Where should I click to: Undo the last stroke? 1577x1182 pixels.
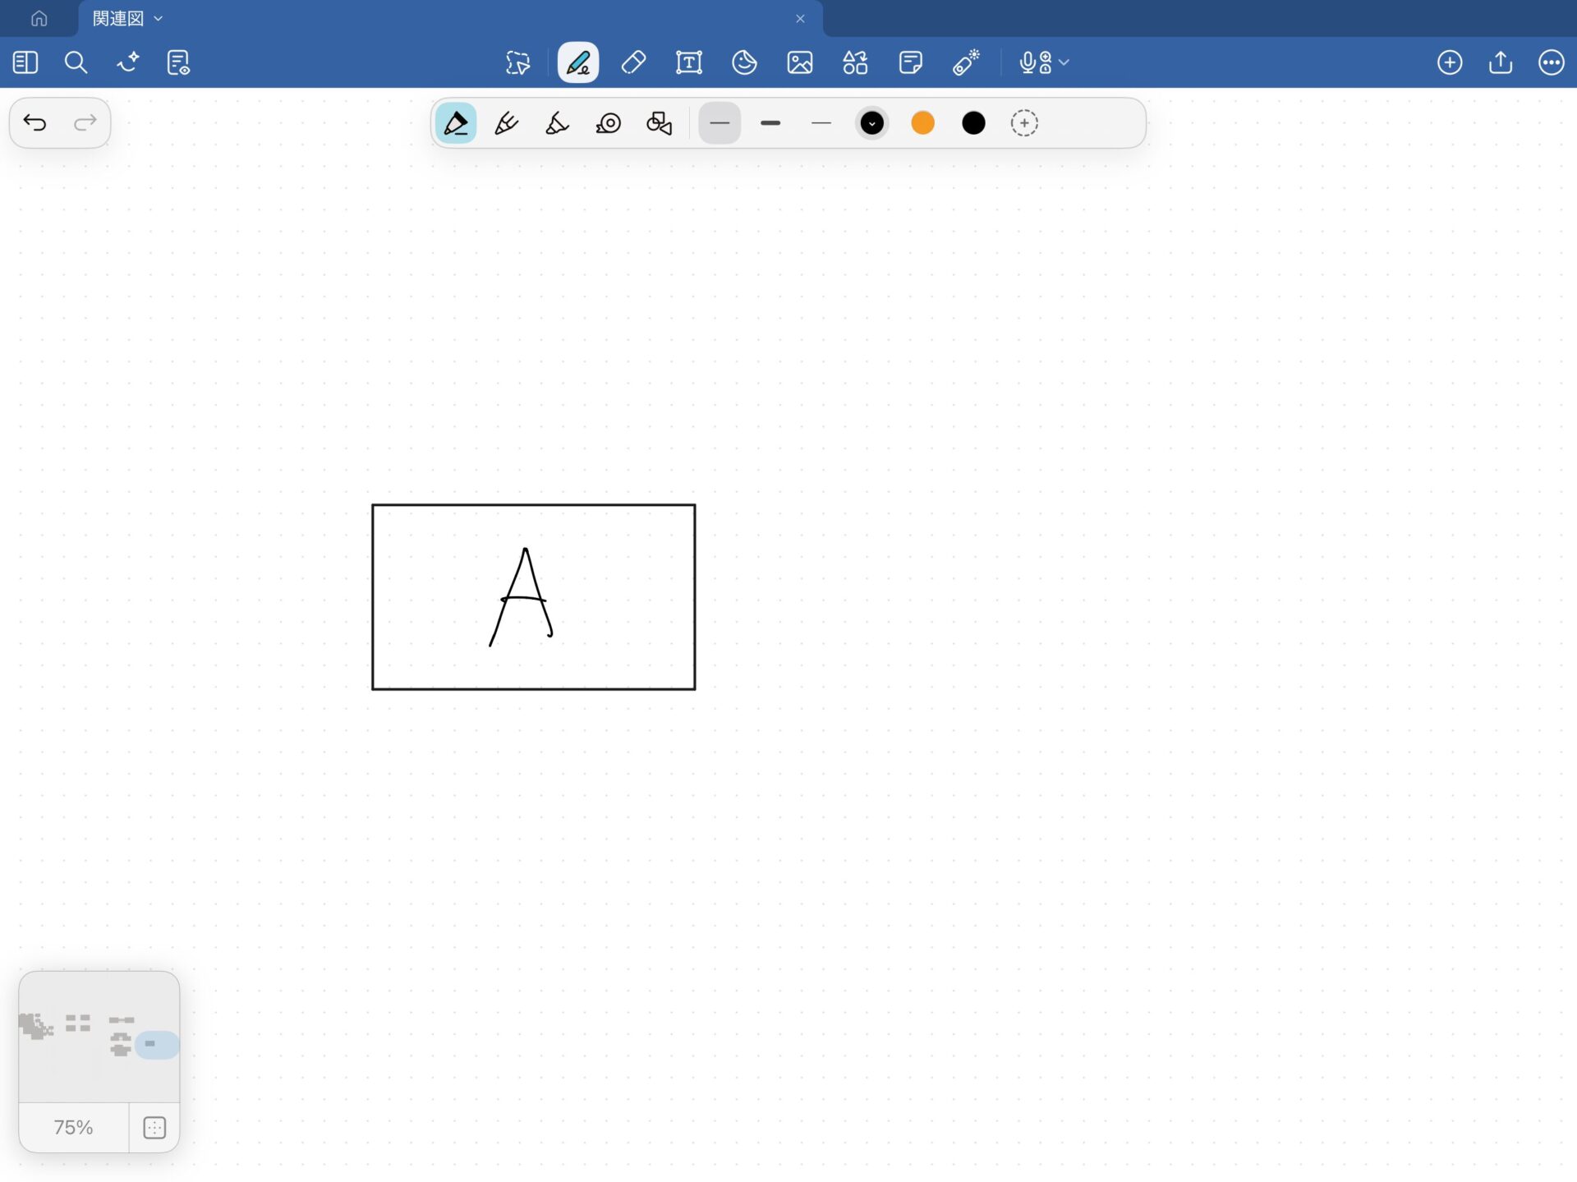[34, 123]
